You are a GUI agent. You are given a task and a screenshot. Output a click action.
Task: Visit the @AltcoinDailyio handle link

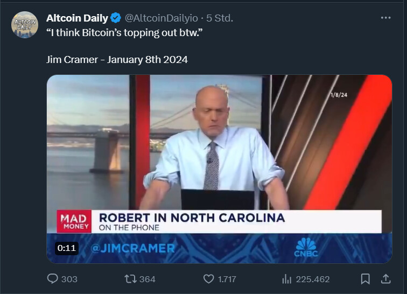point(161,18)
